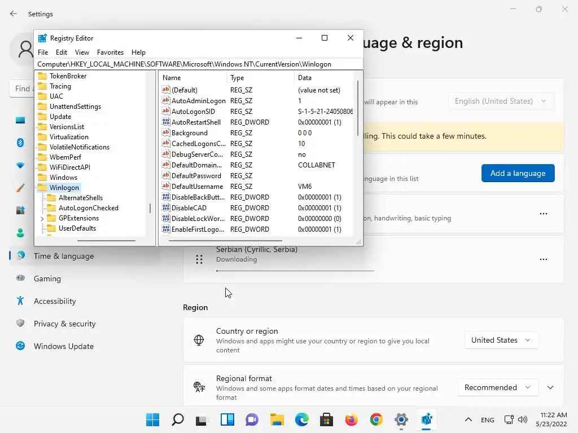Click the Serbian language drag handle
The image size is (578, 433).
coord(199,259)
